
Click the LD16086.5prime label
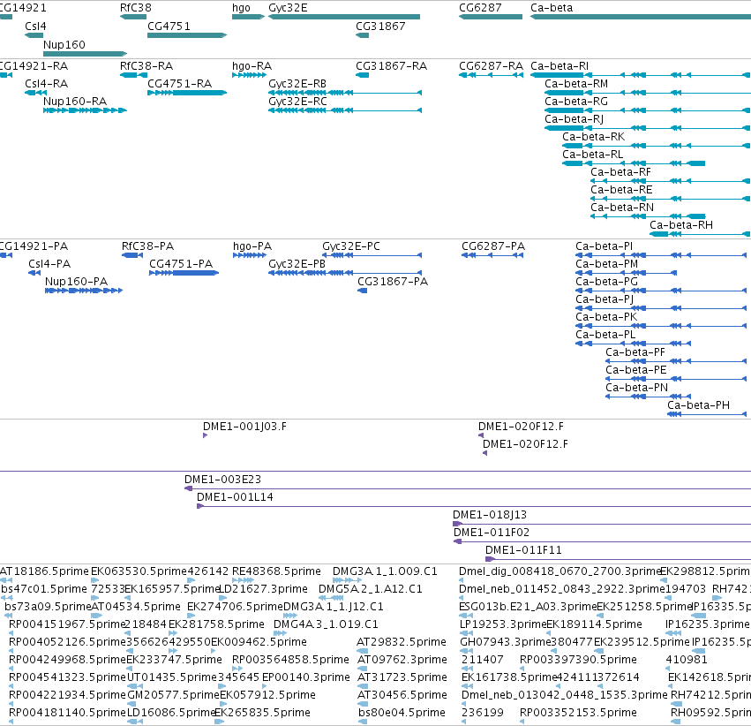[171, 712]
